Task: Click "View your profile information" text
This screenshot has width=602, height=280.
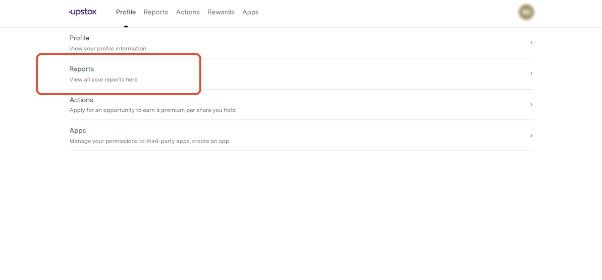Action: click(x=108, y=49)
